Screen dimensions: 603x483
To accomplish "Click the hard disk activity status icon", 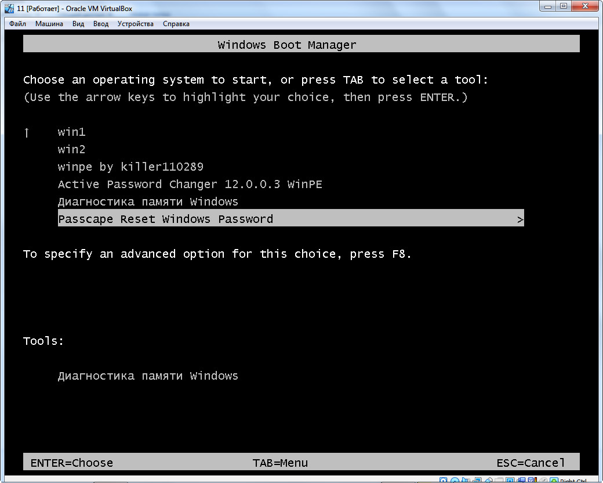I will 443,481.
